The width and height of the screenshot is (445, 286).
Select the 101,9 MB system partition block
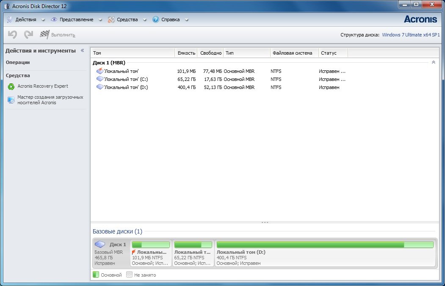151,254
